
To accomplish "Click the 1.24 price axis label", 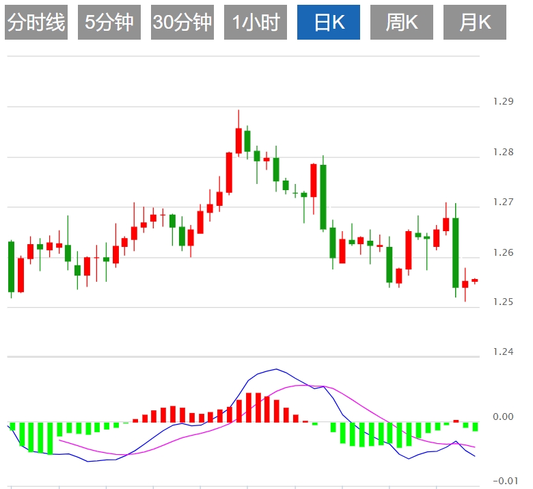I will pyautogui.click(x=503, y=352).
